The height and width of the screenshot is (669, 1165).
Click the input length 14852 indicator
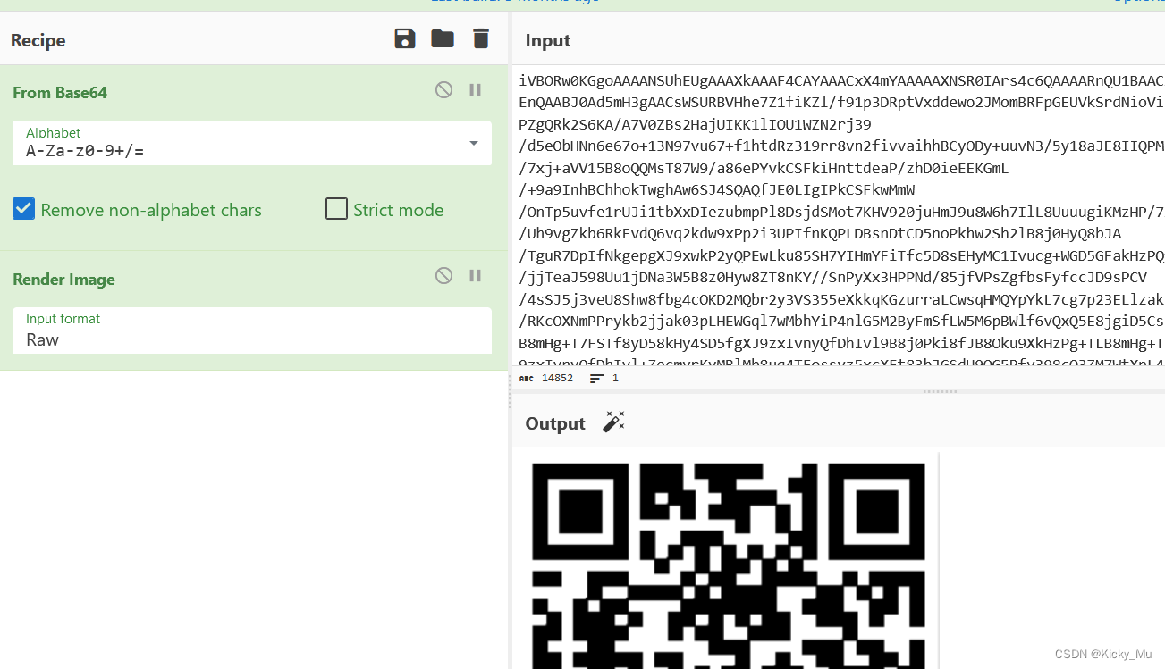[546, 378]
